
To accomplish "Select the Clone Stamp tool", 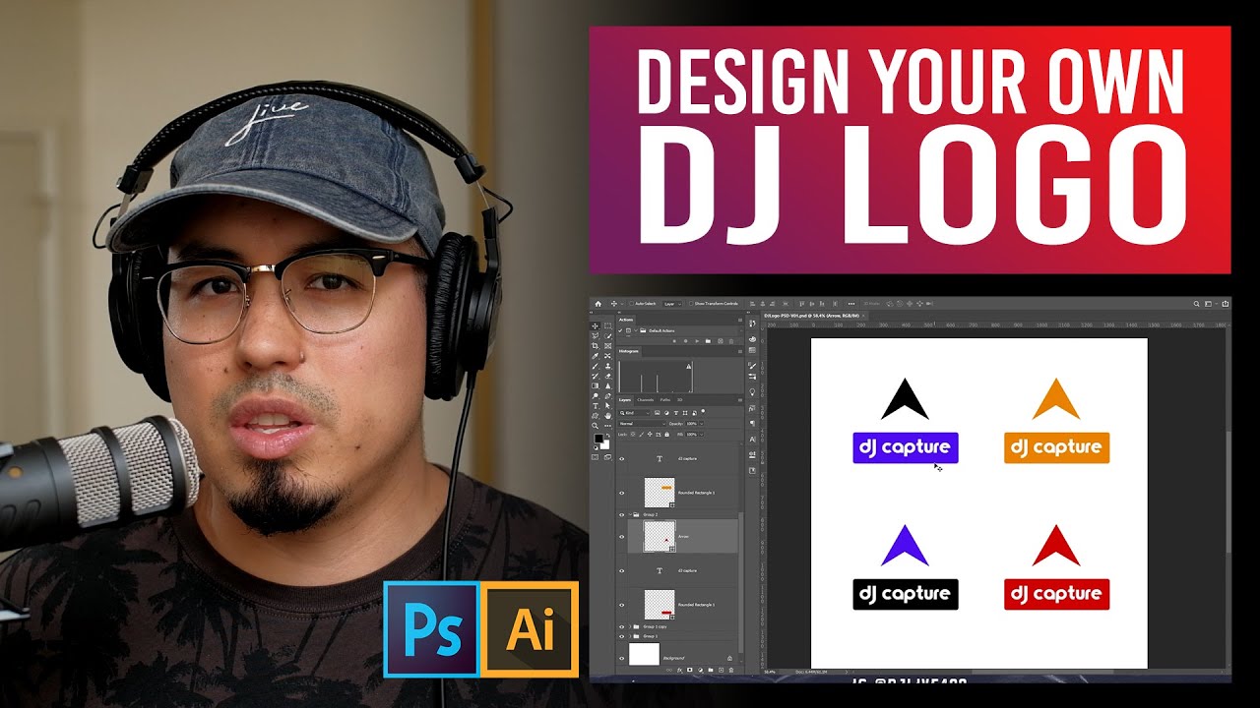I will point(607,366).
